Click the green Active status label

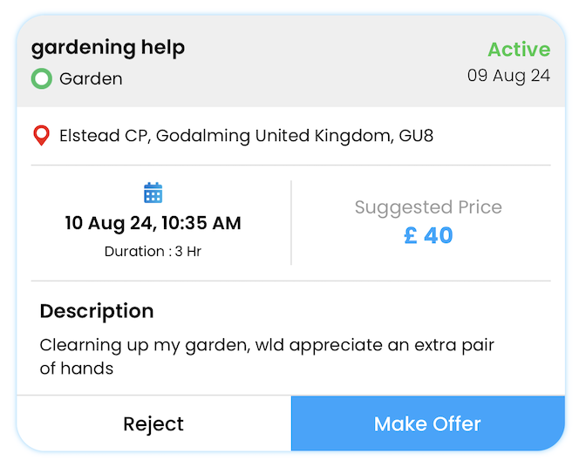coord(519,49)
